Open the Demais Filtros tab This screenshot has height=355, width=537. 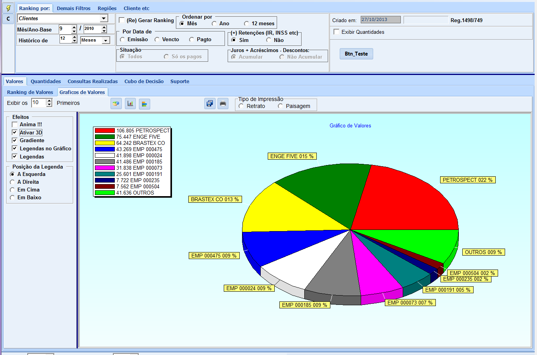click(x=74, y=8)
